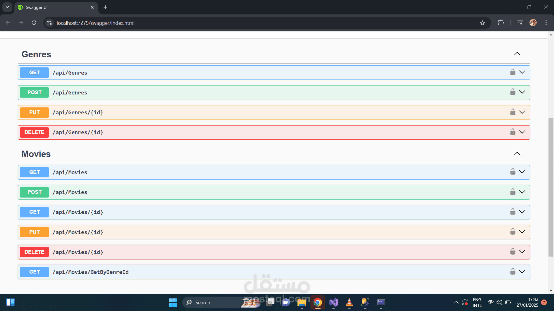
Task: Open Chrome three-dot menu
Action: tap(546, 23)
